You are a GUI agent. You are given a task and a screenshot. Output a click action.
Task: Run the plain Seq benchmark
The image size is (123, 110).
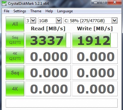tap(15, 73)
